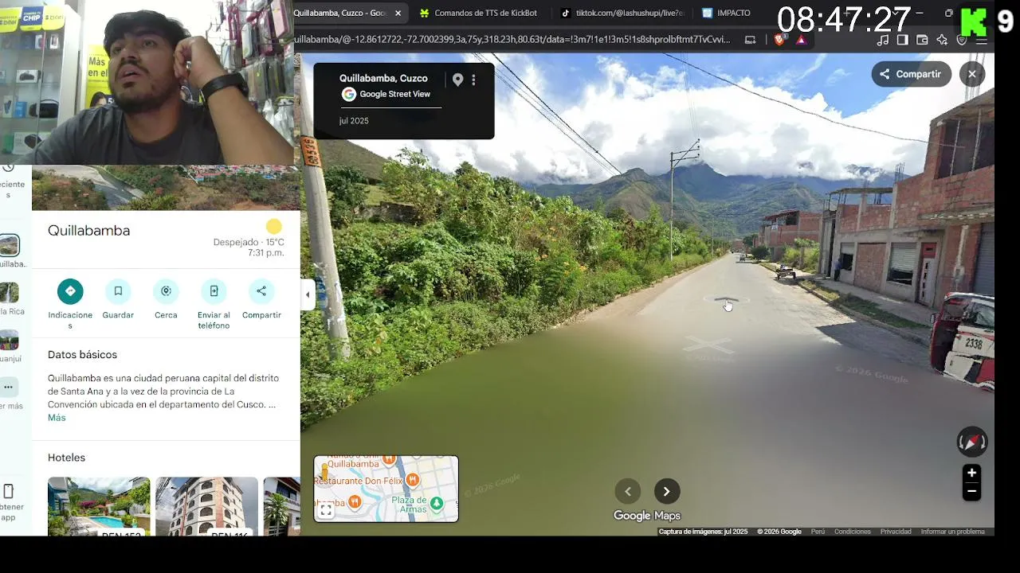1020x573 pixels.
Task: Zoom out the Street View
Action: point(971,492)
